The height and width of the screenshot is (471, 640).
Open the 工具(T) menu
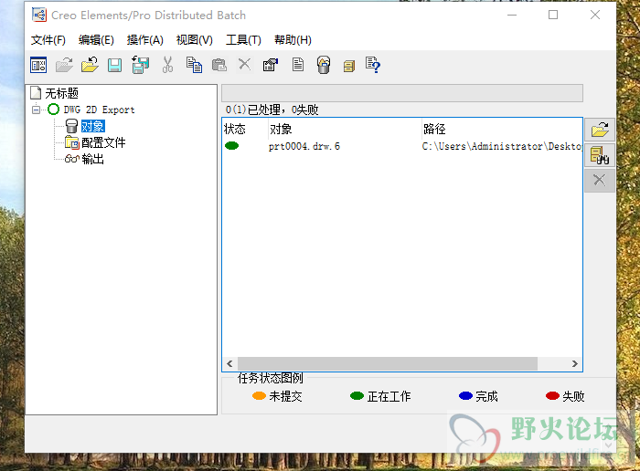(243, 40)
